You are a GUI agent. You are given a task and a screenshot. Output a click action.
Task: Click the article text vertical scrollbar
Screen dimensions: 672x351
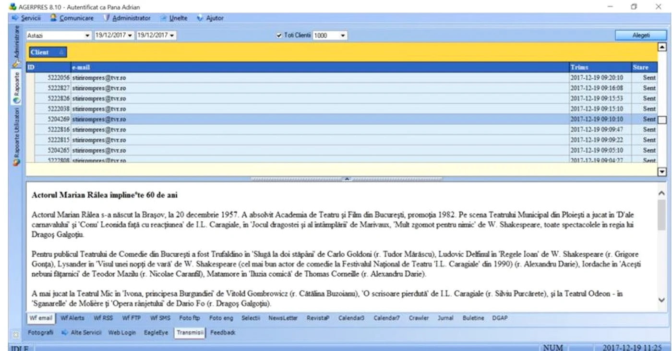pos(662,245)
